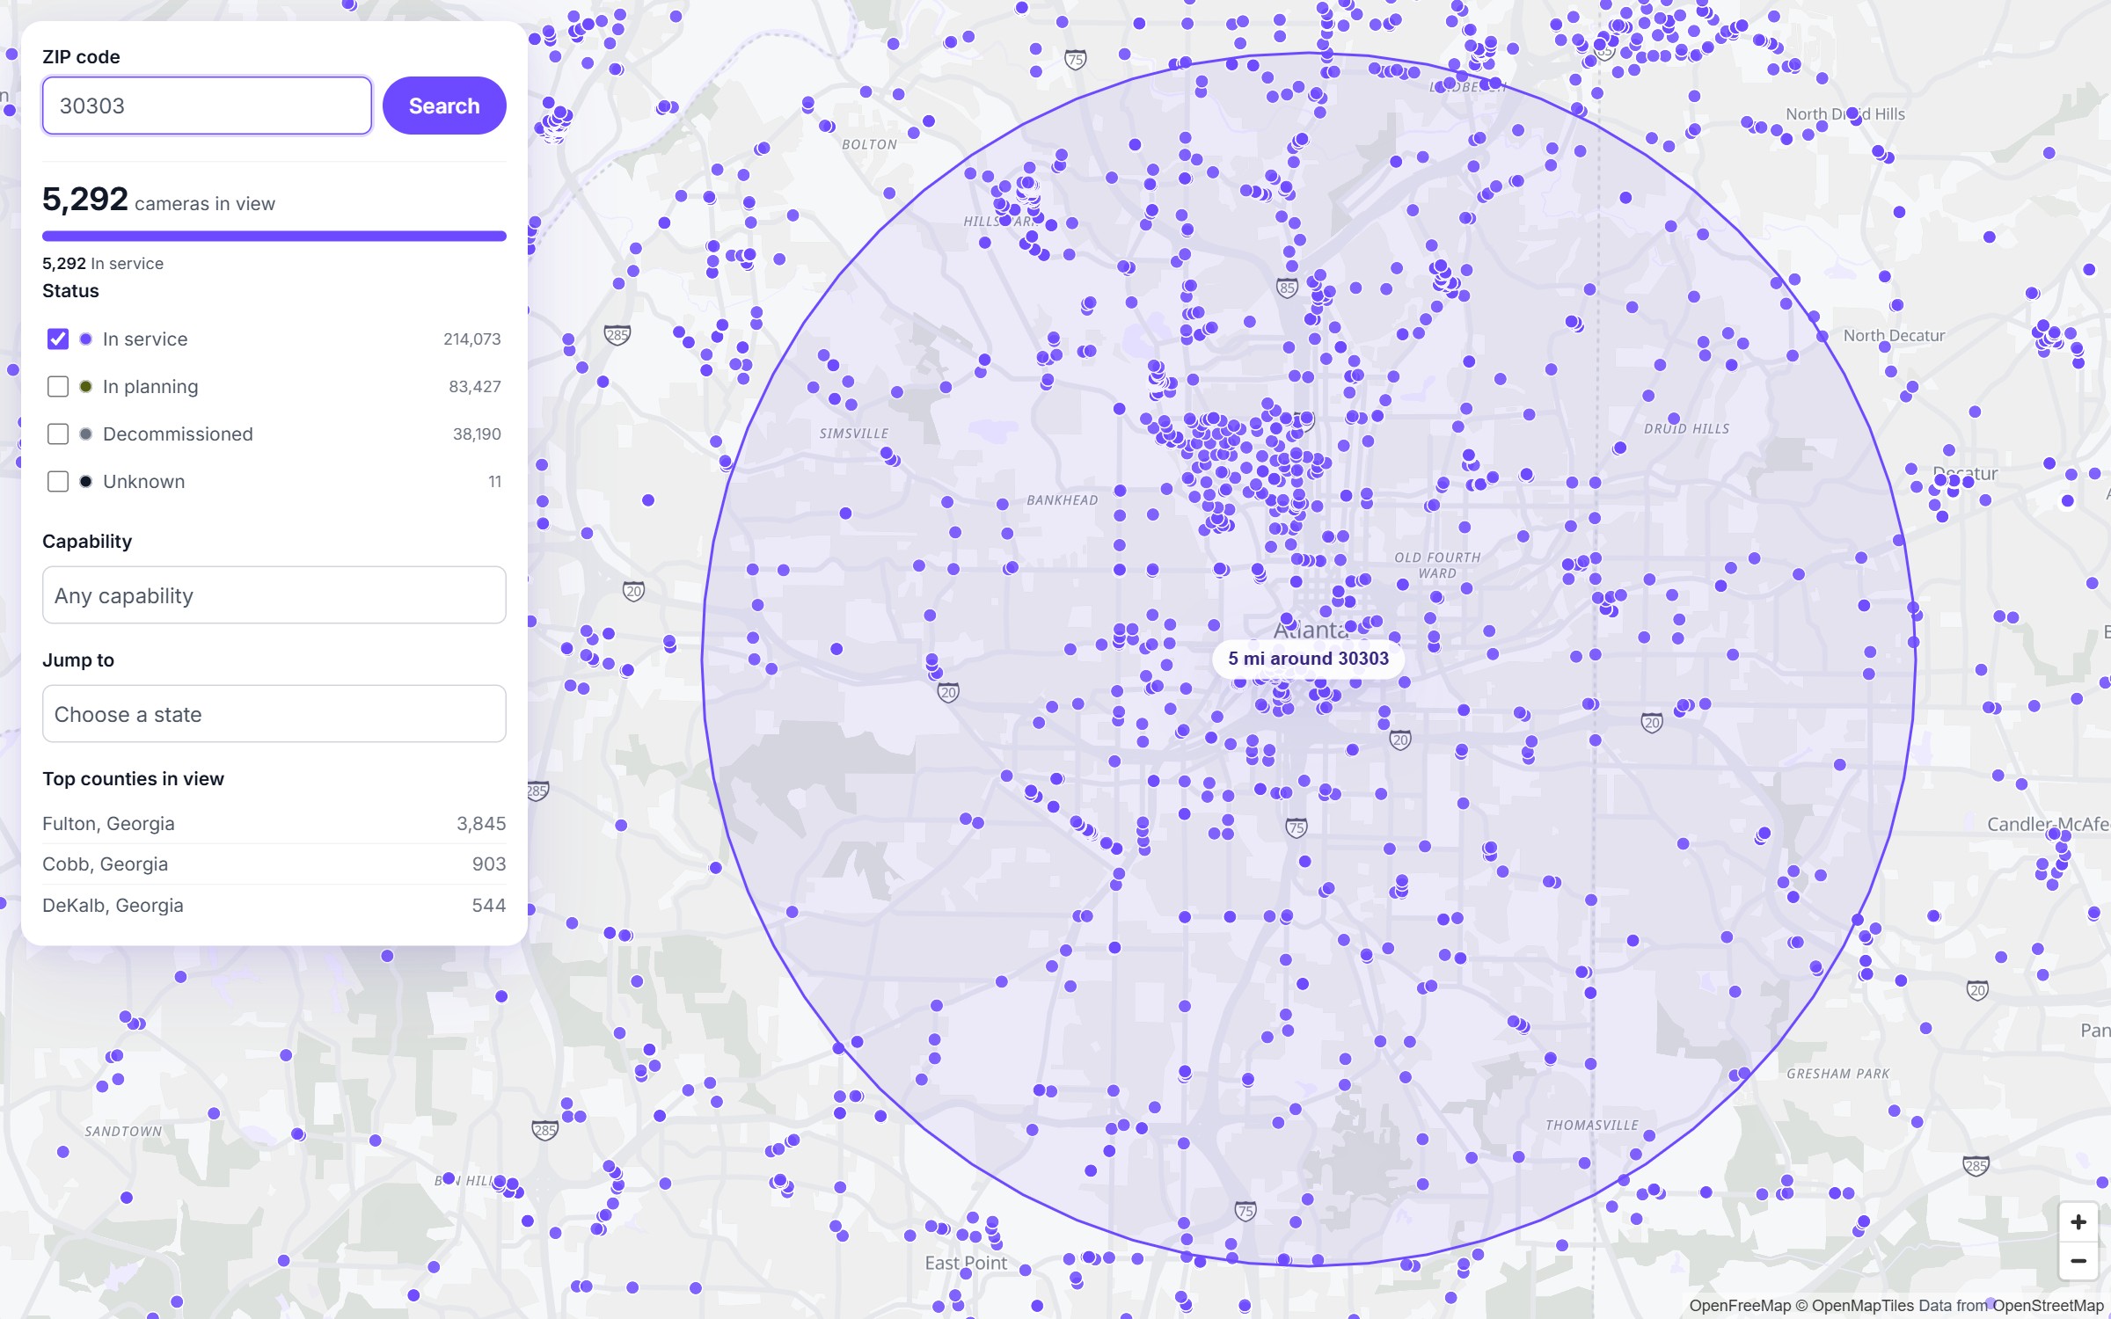Check the Decommissioned status checkbox
This screenshot has width=2111, height=1319.
58,434
